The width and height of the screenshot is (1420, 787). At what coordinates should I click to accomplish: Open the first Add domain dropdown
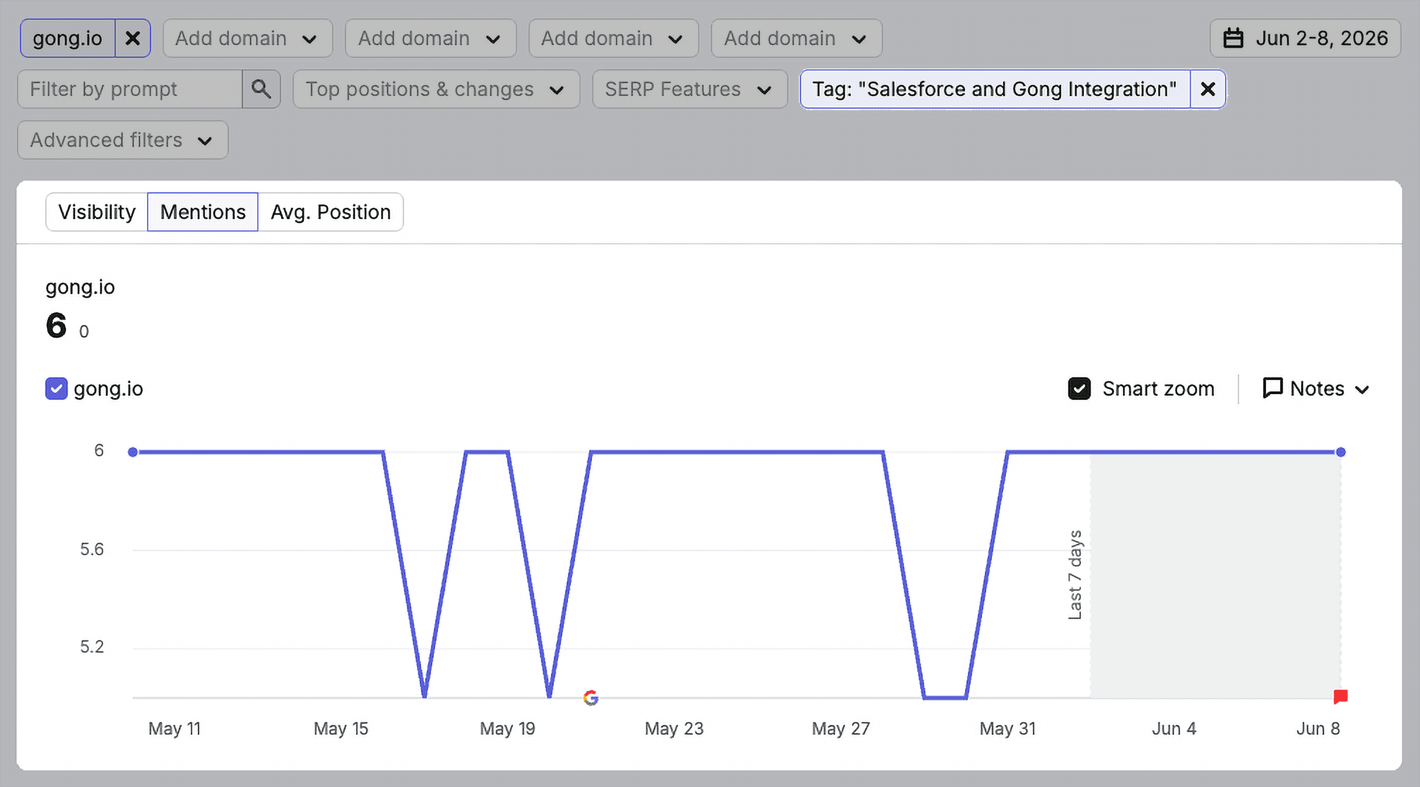(248, 39)
